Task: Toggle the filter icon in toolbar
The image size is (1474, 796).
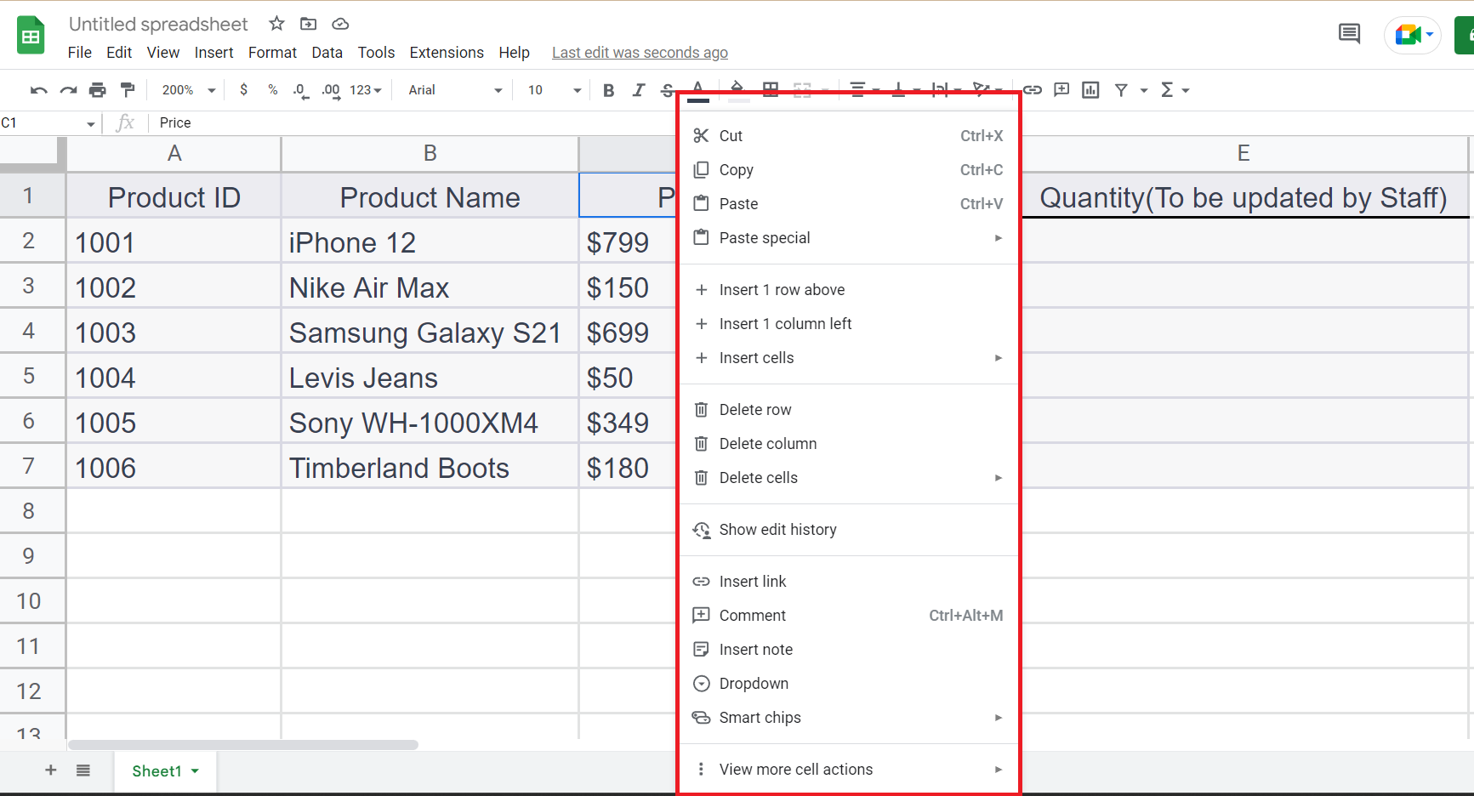Action: pos(1121,90)
